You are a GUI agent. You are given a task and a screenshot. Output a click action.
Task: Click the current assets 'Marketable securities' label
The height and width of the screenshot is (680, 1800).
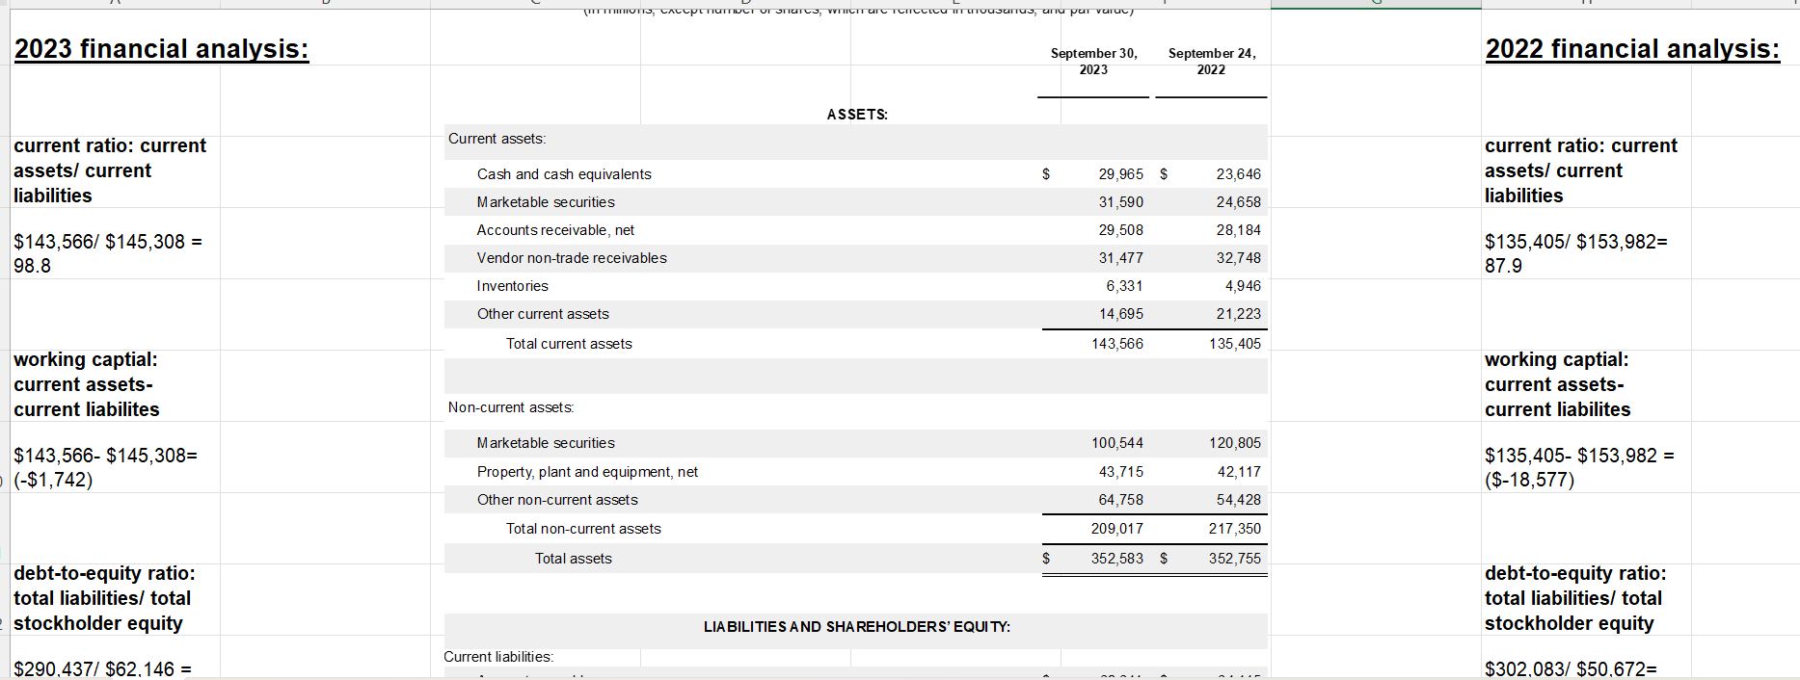click(546, 202)
